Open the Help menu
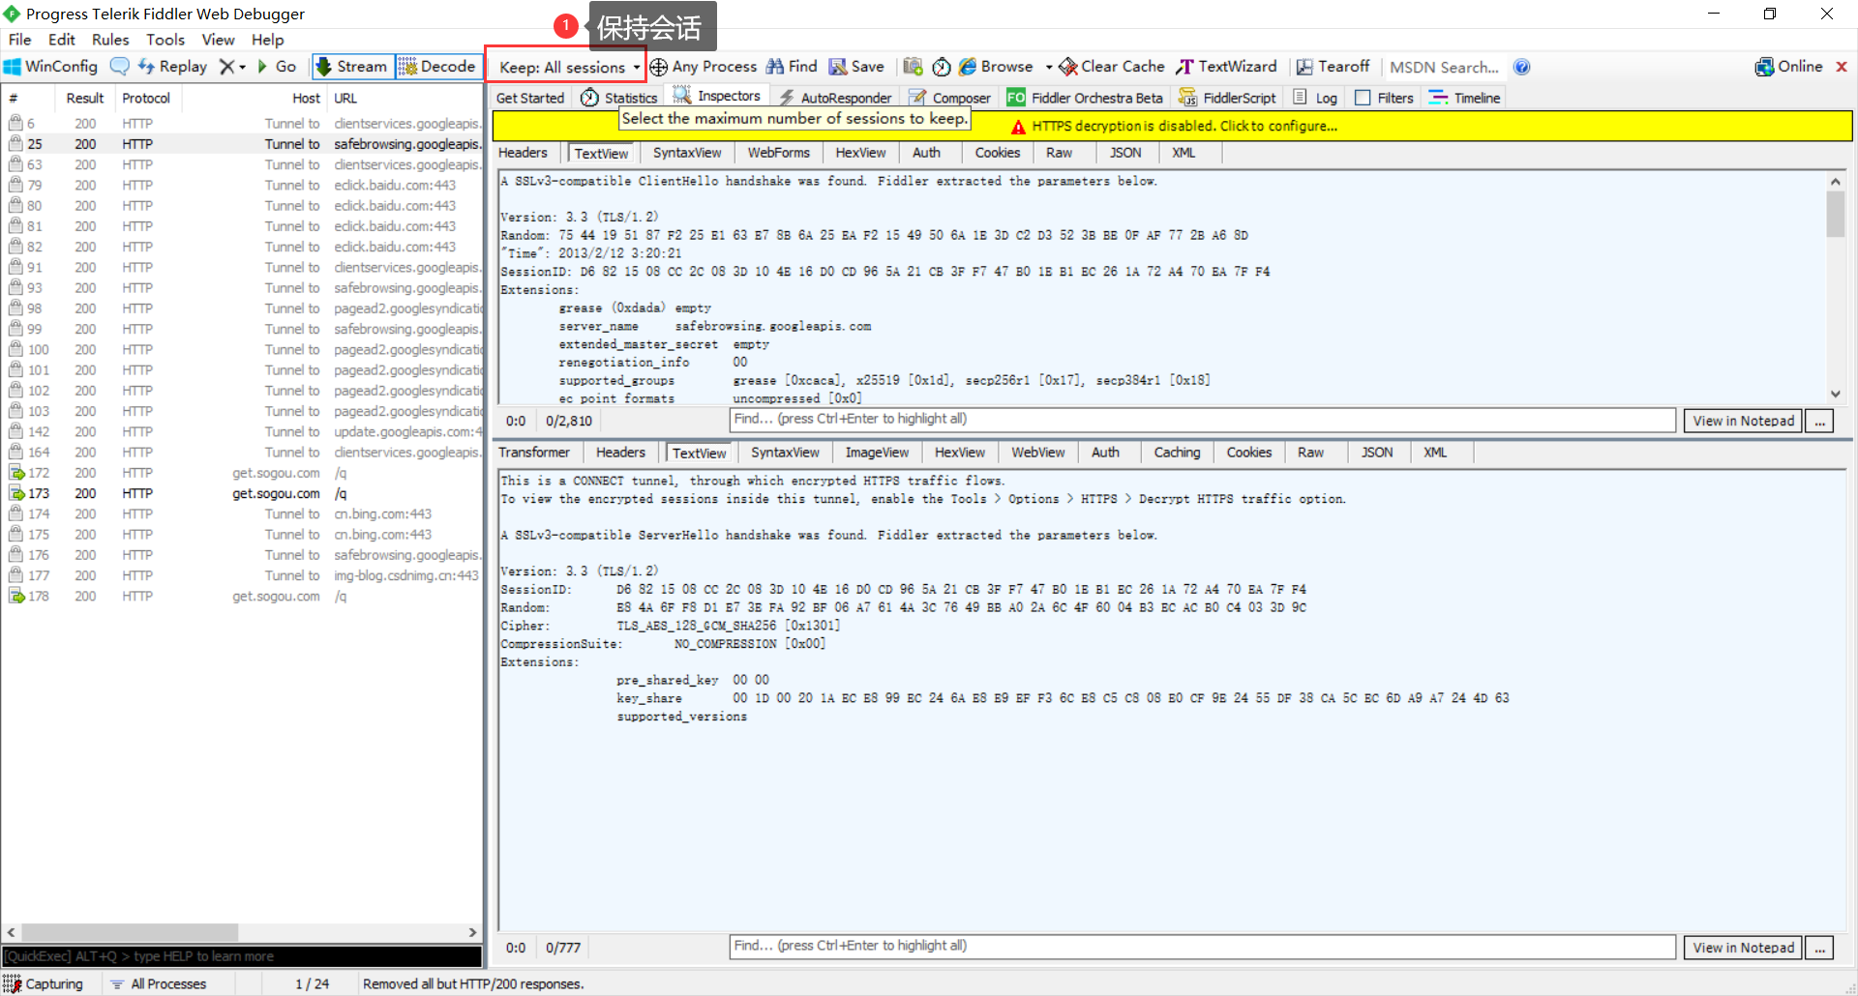The height and width of the screenshot is (996, 1858). click(268, 40)
